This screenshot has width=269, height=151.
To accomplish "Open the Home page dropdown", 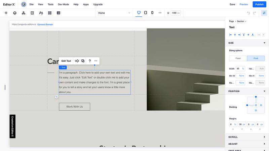I will [114, 13].
